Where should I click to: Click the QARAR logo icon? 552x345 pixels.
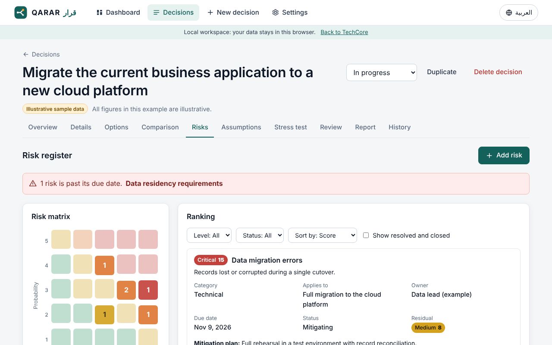[x=21, y=13]
